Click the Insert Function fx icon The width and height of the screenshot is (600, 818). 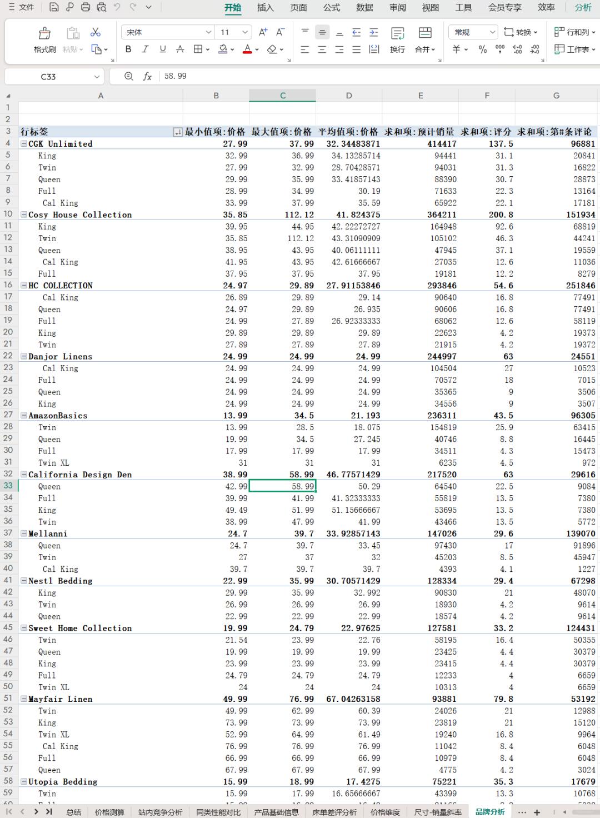147,76
